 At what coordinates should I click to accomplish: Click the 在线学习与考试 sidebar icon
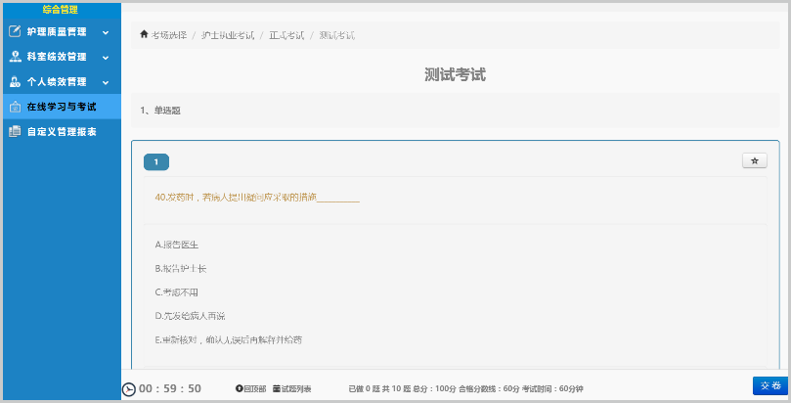pyautogui.click(x=15, y=107)
